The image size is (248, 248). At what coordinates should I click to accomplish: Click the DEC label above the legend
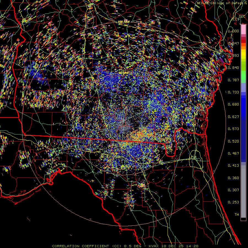[x=242, y=17]
